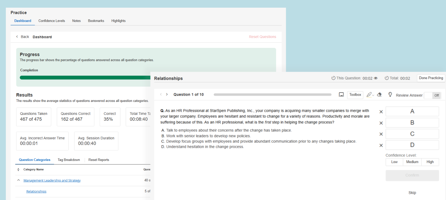Click the sort icon beside Category Name
Viewport: 446px width, 200px height.
18,169
